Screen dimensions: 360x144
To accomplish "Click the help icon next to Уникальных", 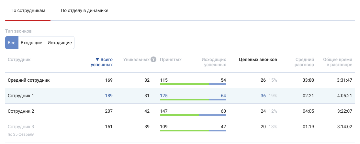I will coord(153,60).
